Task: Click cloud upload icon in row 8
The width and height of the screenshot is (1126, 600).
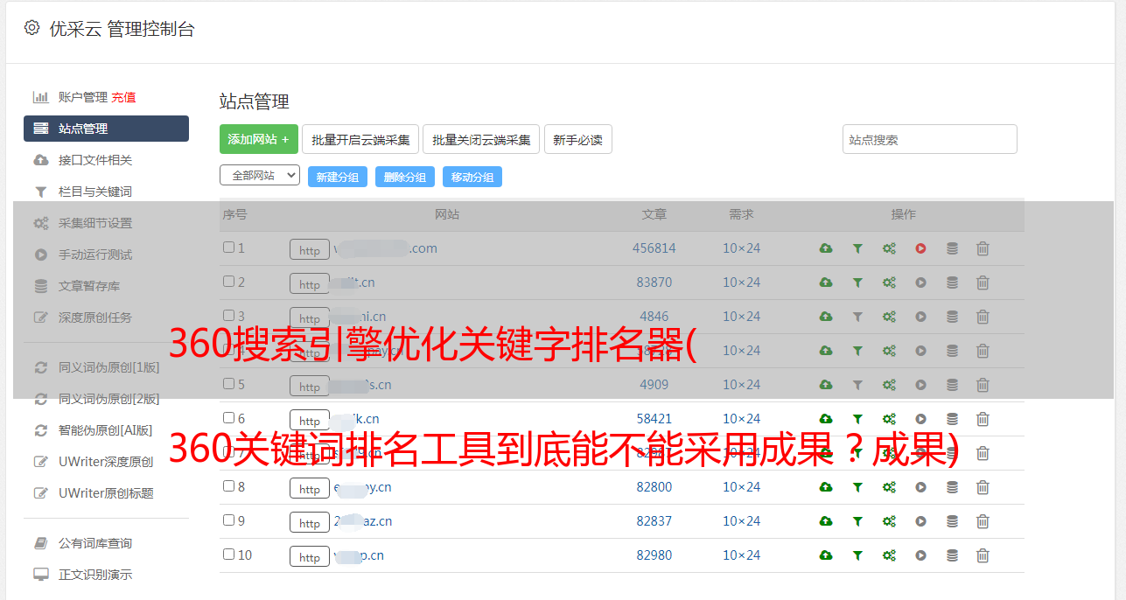Action: pyautogui.click(x=826, y=487)
